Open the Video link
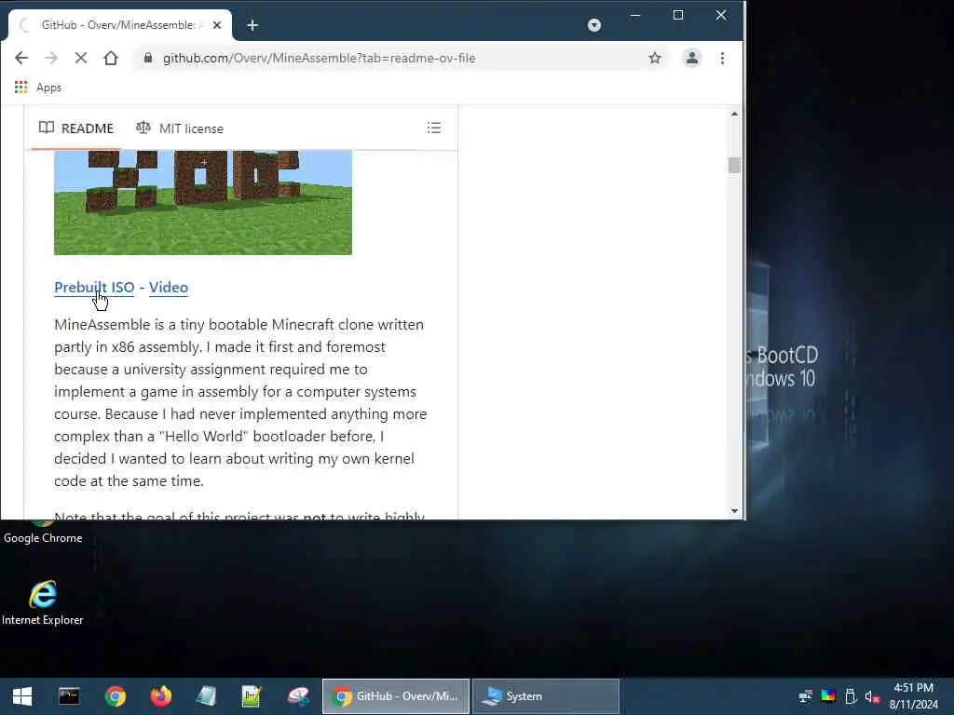 pos(169,287)
